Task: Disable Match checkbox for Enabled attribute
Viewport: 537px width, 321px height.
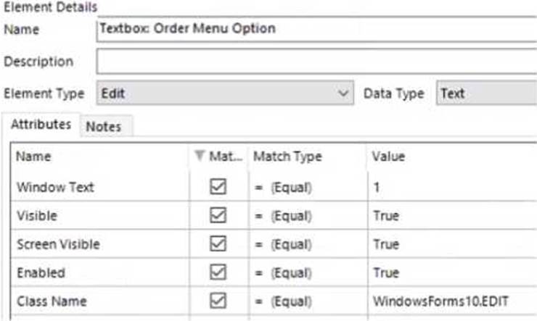Action: point(218,272)
